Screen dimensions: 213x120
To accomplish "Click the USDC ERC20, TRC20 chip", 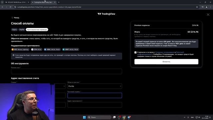I will click(52, 49).
